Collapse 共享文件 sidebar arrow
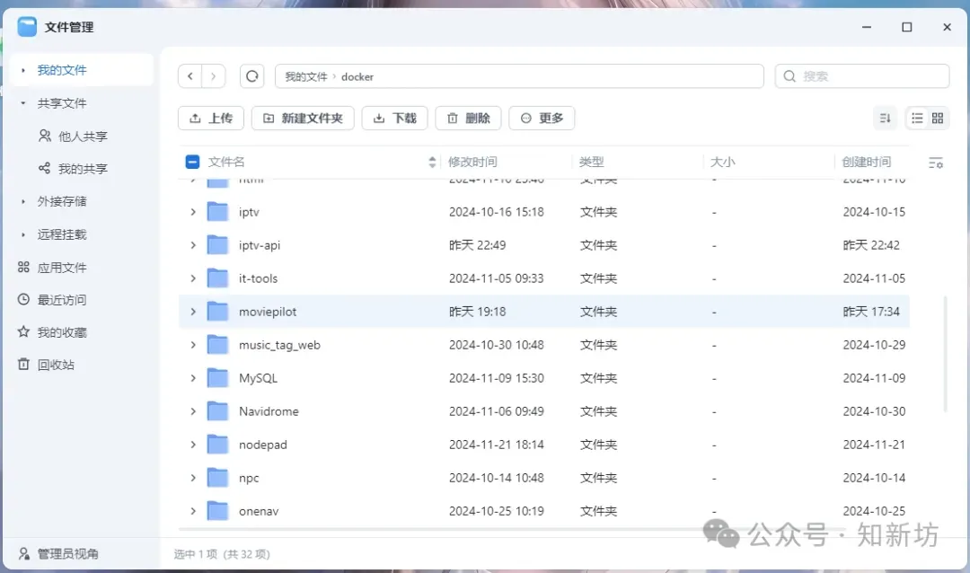The height and width of the screenshot is (573, 970). (22, 103)
